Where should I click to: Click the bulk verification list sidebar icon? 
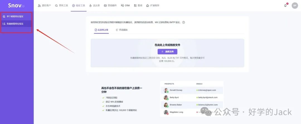[x=4, y=24]
